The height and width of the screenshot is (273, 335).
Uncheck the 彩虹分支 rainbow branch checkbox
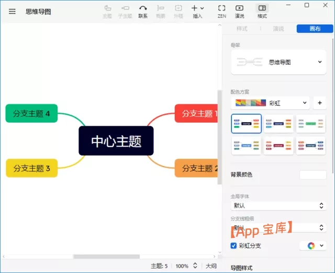(x=233, y=246)
